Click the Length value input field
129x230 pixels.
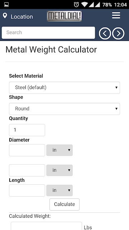[27, 190]
